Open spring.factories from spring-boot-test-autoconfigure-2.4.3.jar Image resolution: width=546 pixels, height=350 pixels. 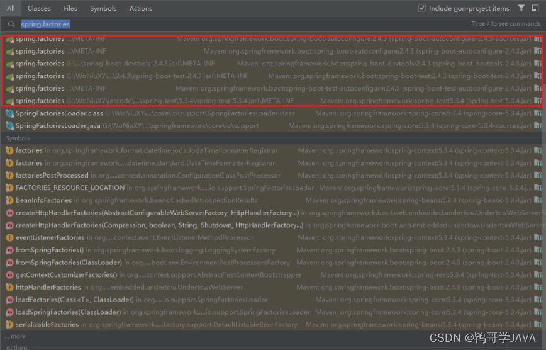click(273, 89)
